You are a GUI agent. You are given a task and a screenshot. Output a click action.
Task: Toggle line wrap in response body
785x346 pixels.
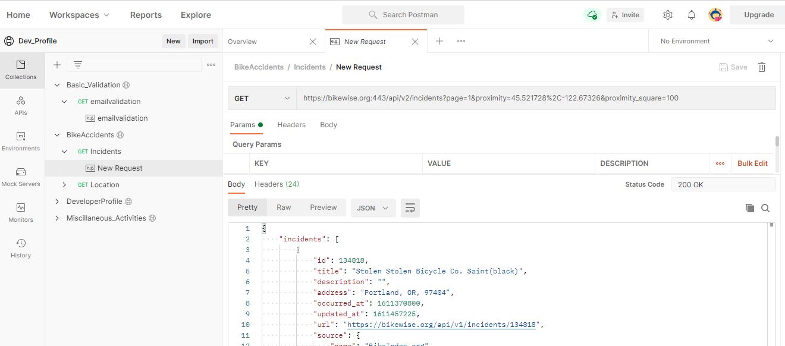[x=410, y=207]
